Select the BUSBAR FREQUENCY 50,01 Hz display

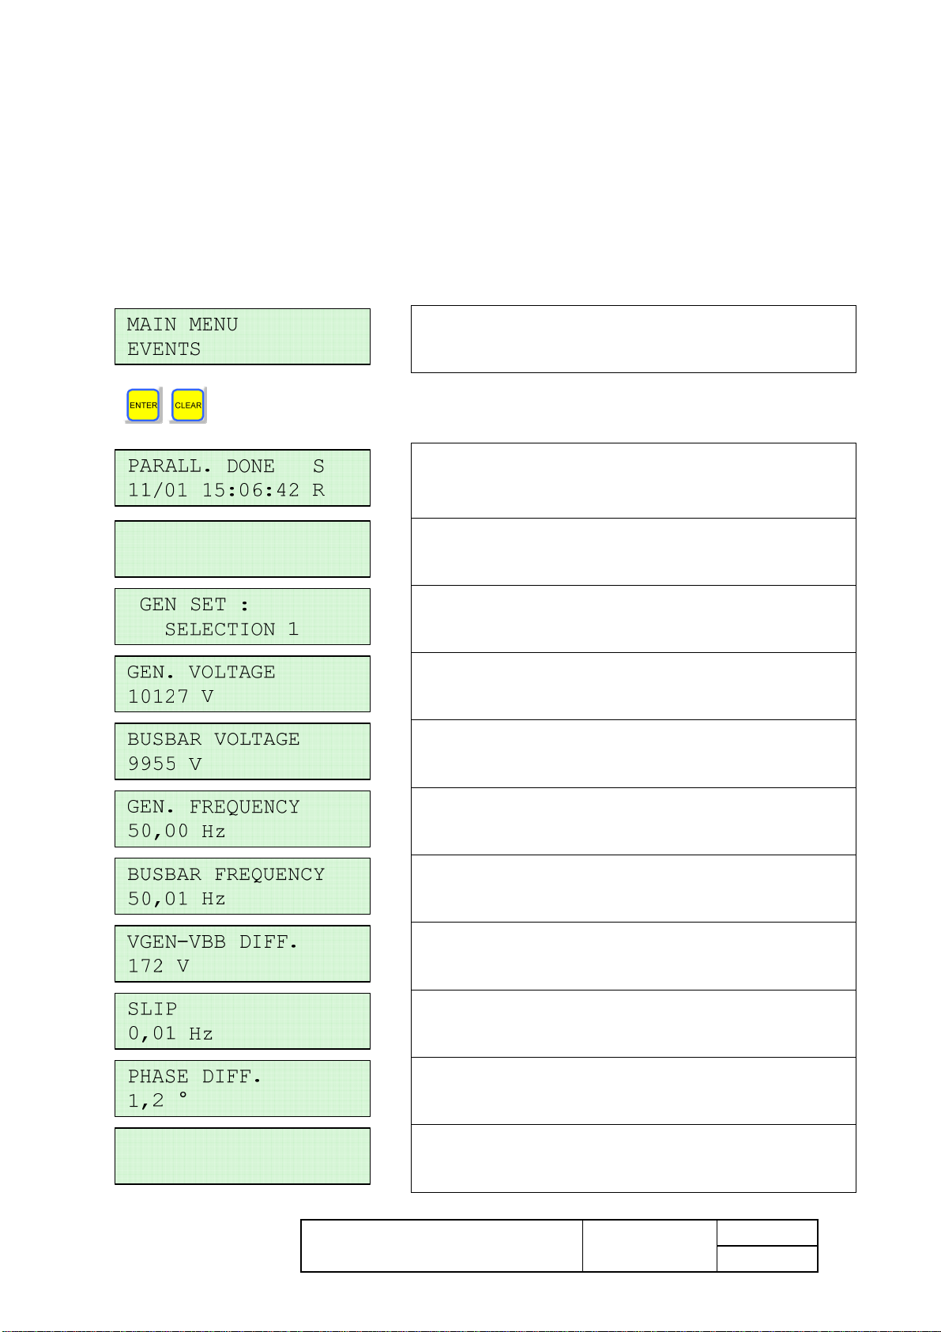[x=243, y=886]
